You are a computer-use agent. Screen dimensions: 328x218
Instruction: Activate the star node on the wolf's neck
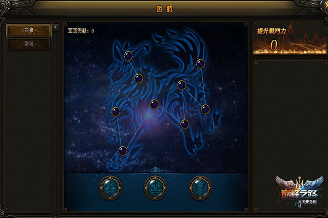tap(138, 78)
